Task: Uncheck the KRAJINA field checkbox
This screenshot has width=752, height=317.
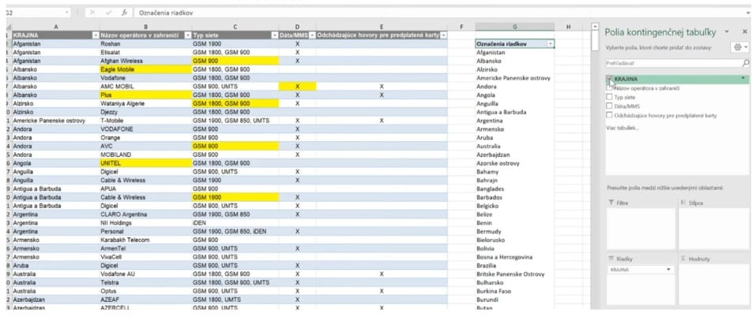Action: [609, 79]
